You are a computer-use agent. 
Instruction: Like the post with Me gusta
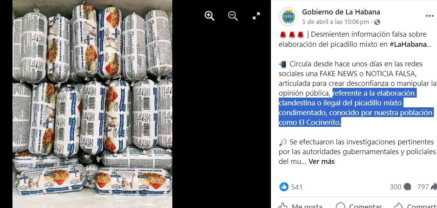tap(301, 206)
